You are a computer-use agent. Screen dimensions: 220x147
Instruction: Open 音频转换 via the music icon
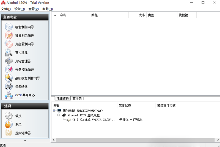[x=9, y=87]
